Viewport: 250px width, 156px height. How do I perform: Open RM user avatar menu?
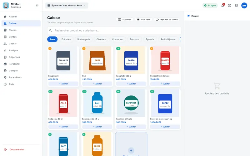(x=244, y=5)
